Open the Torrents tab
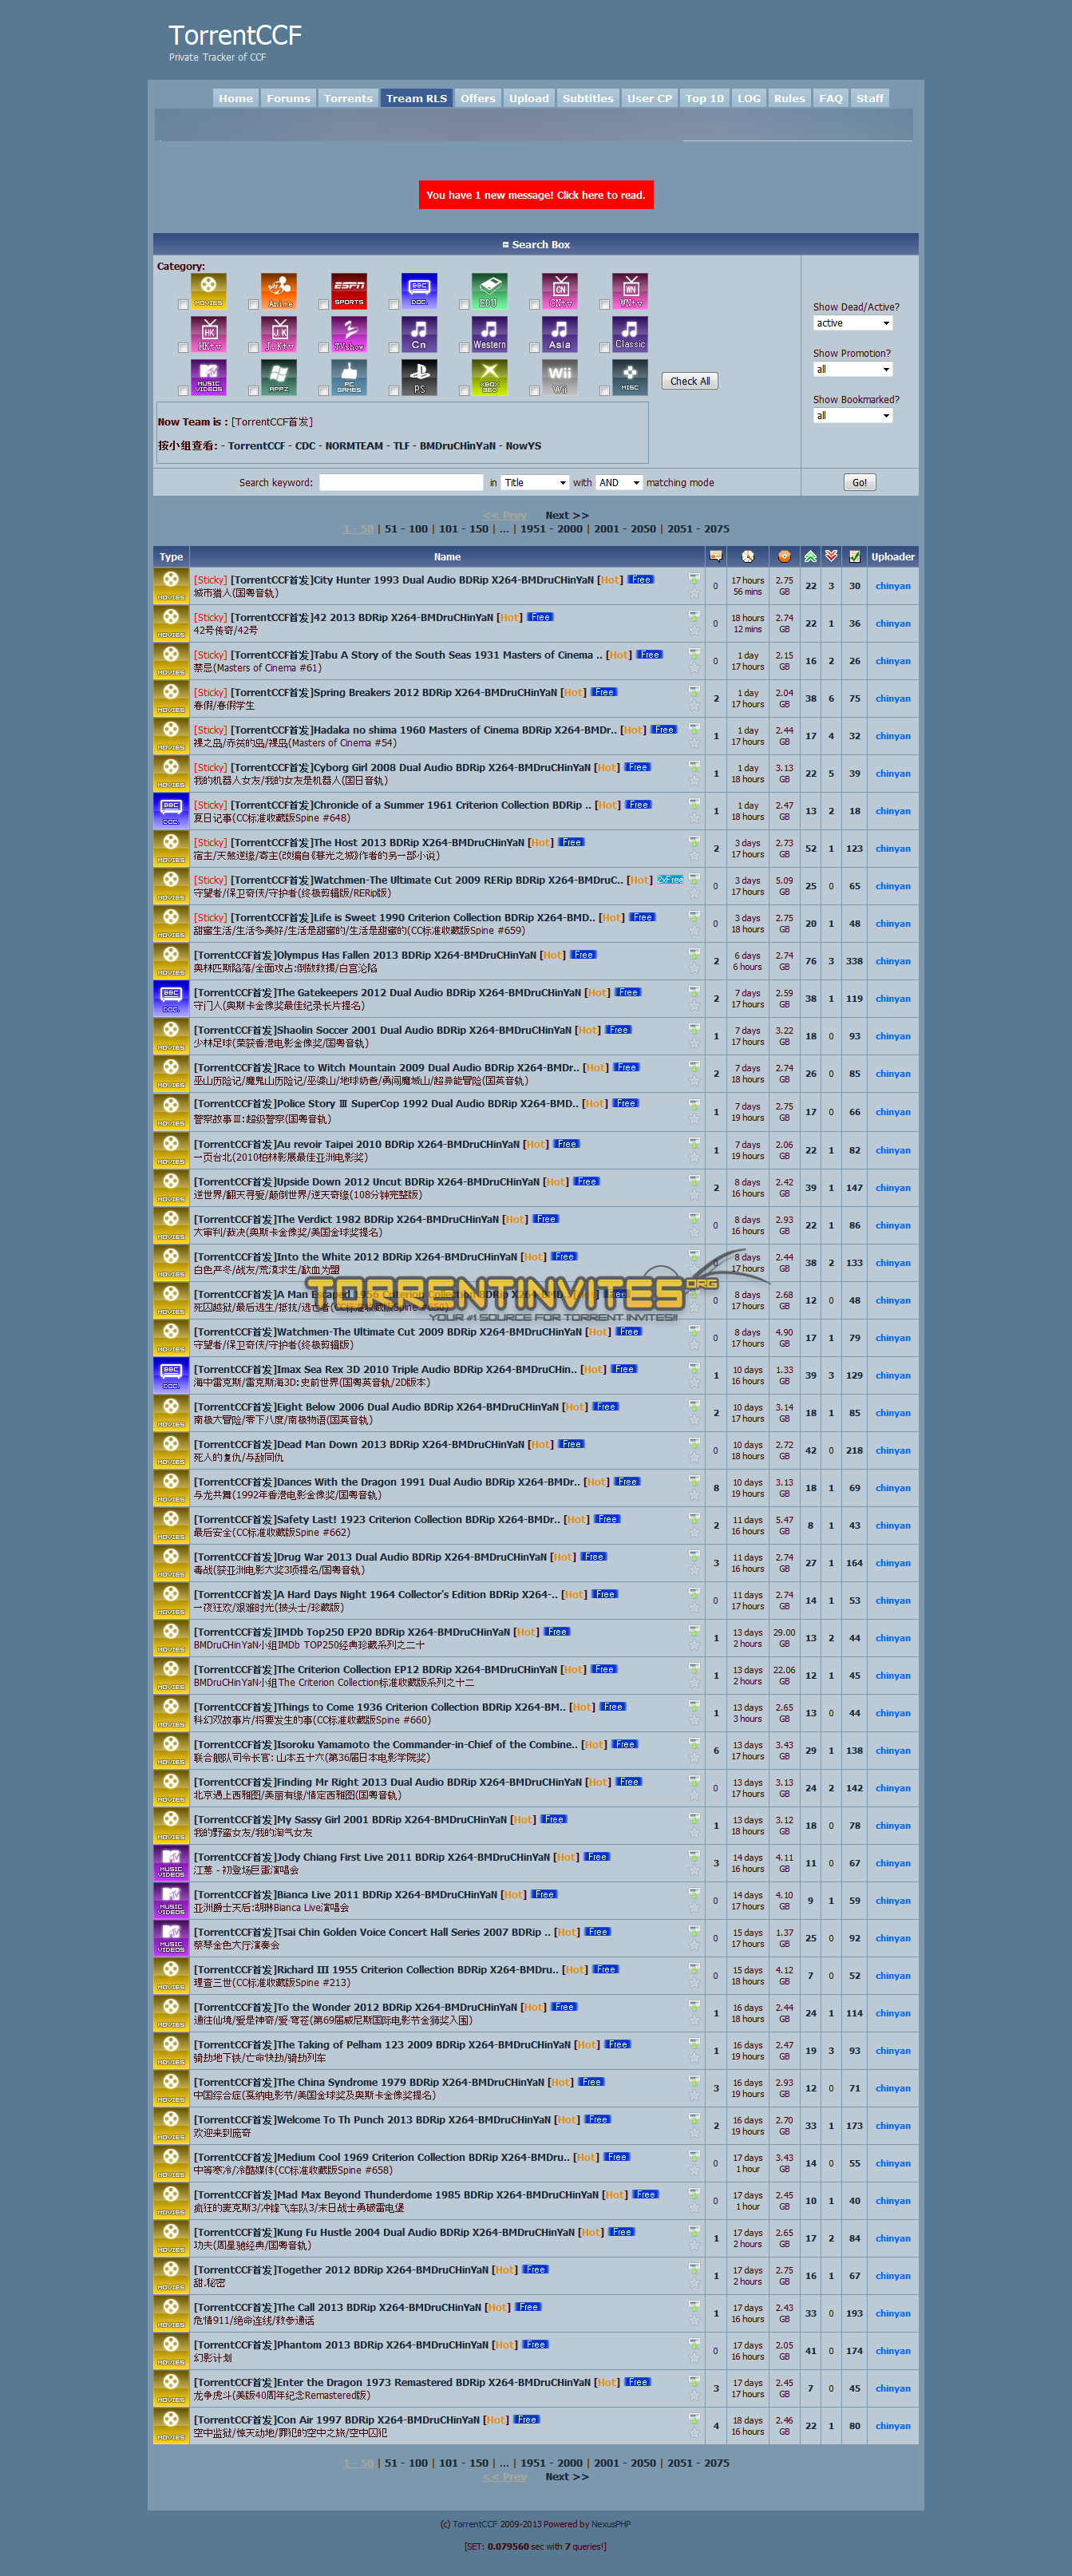Viewport: 1072px width, 2576px height. (348, 98)
